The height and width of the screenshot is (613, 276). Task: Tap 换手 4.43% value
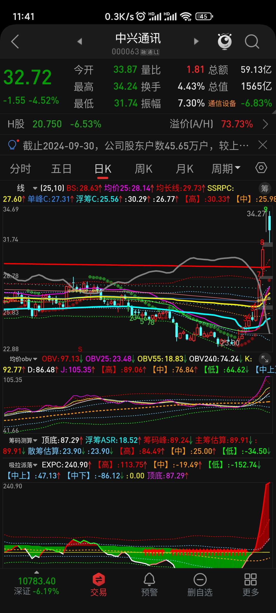click(191, 86)
